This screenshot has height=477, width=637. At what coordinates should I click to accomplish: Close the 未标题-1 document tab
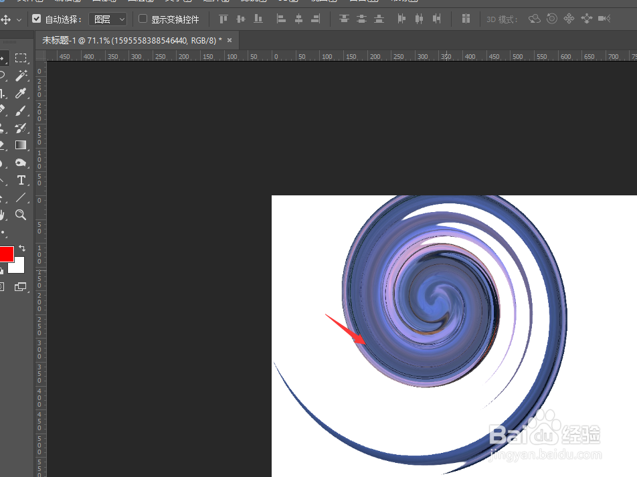tap(230, 40)
